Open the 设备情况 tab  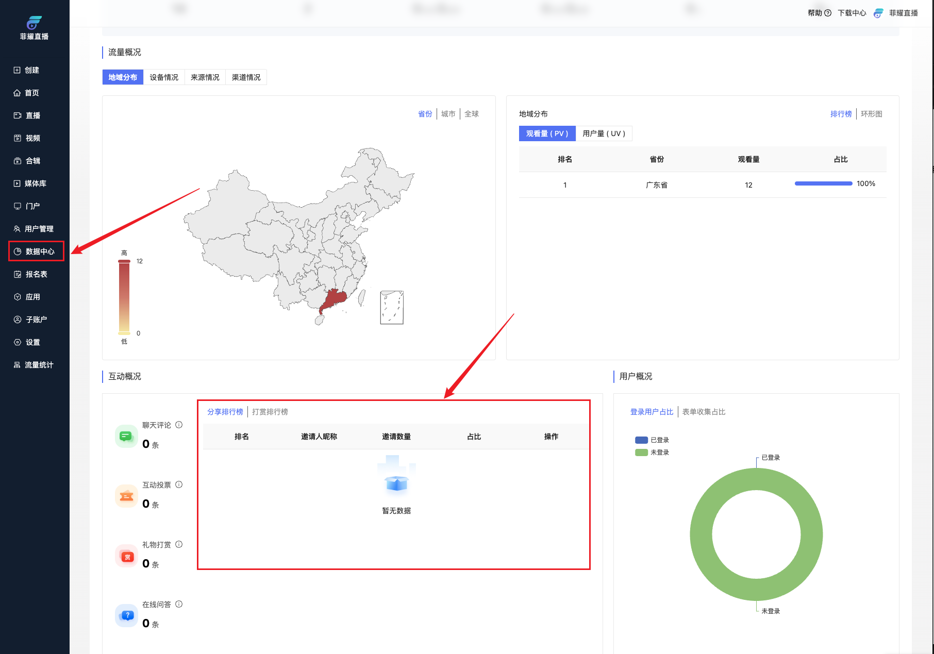tap(164, 77)
